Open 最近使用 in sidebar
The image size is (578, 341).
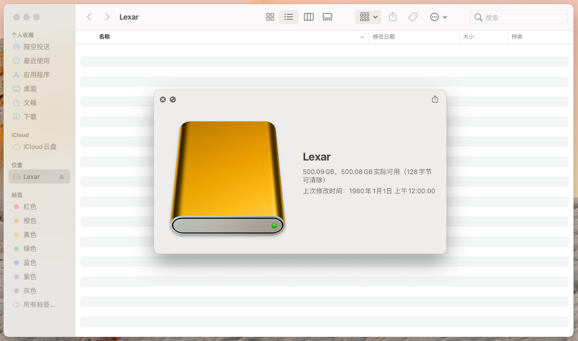(x=37, y=61)
